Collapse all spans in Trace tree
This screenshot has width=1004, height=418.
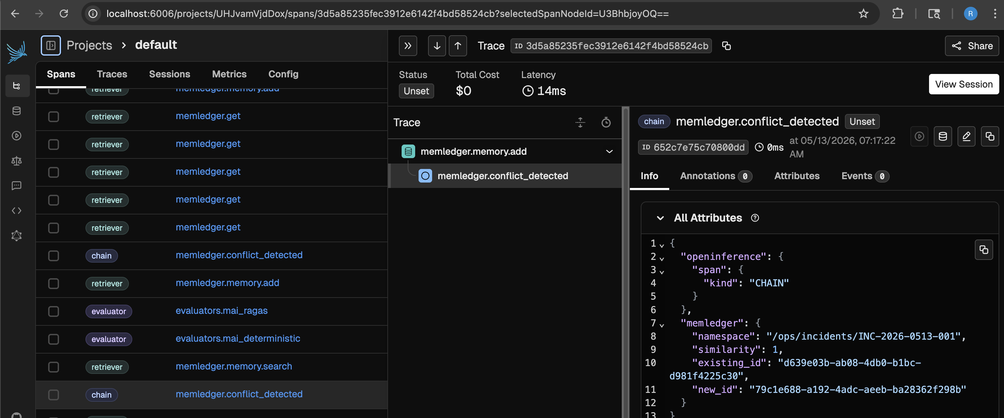pyautogui.click(x=580, y=122)
